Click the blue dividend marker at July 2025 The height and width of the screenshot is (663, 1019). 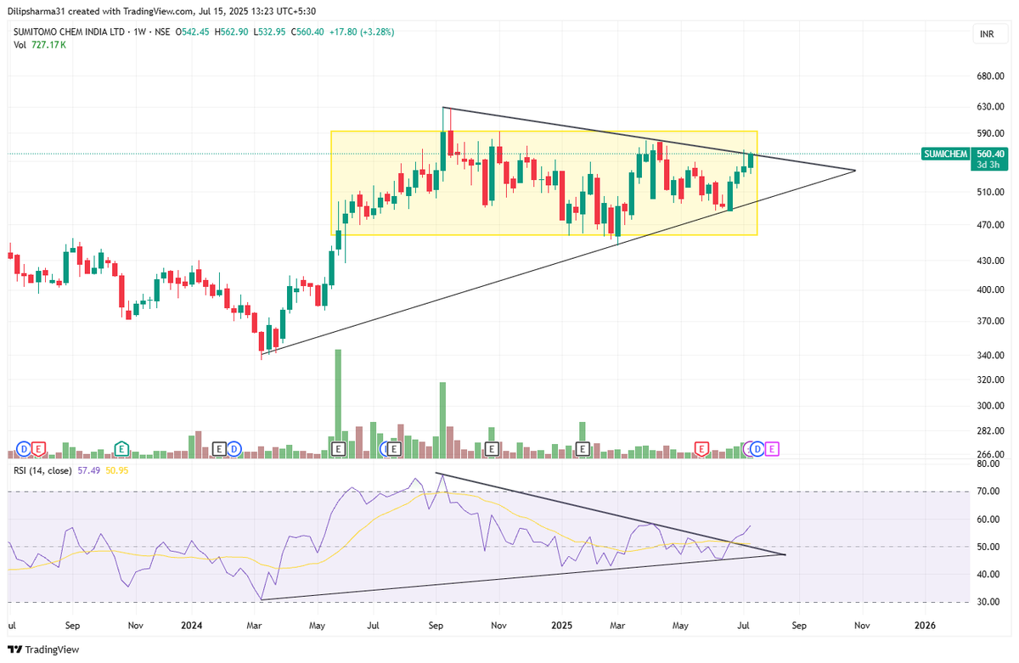point(757,447)
